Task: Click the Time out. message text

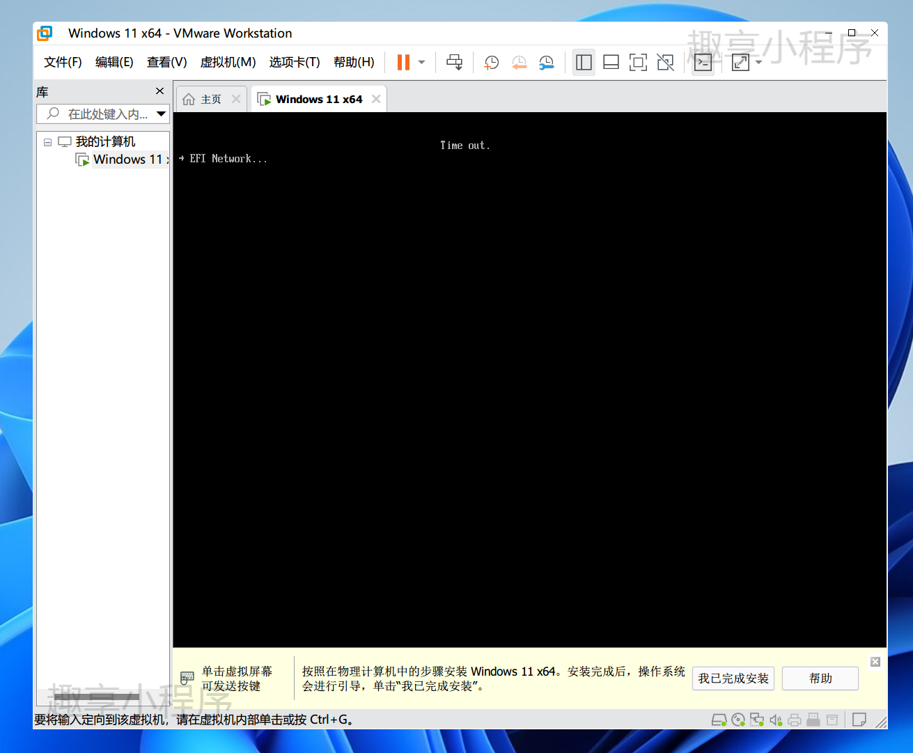Action: click(465, 146)
